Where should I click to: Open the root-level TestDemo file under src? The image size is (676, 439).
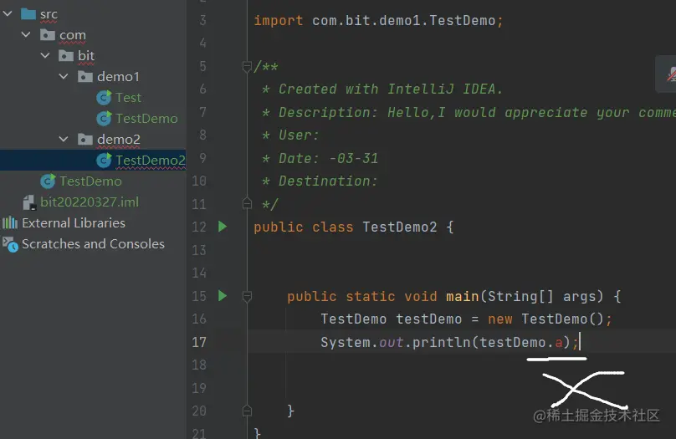click(x=90, y=181)
